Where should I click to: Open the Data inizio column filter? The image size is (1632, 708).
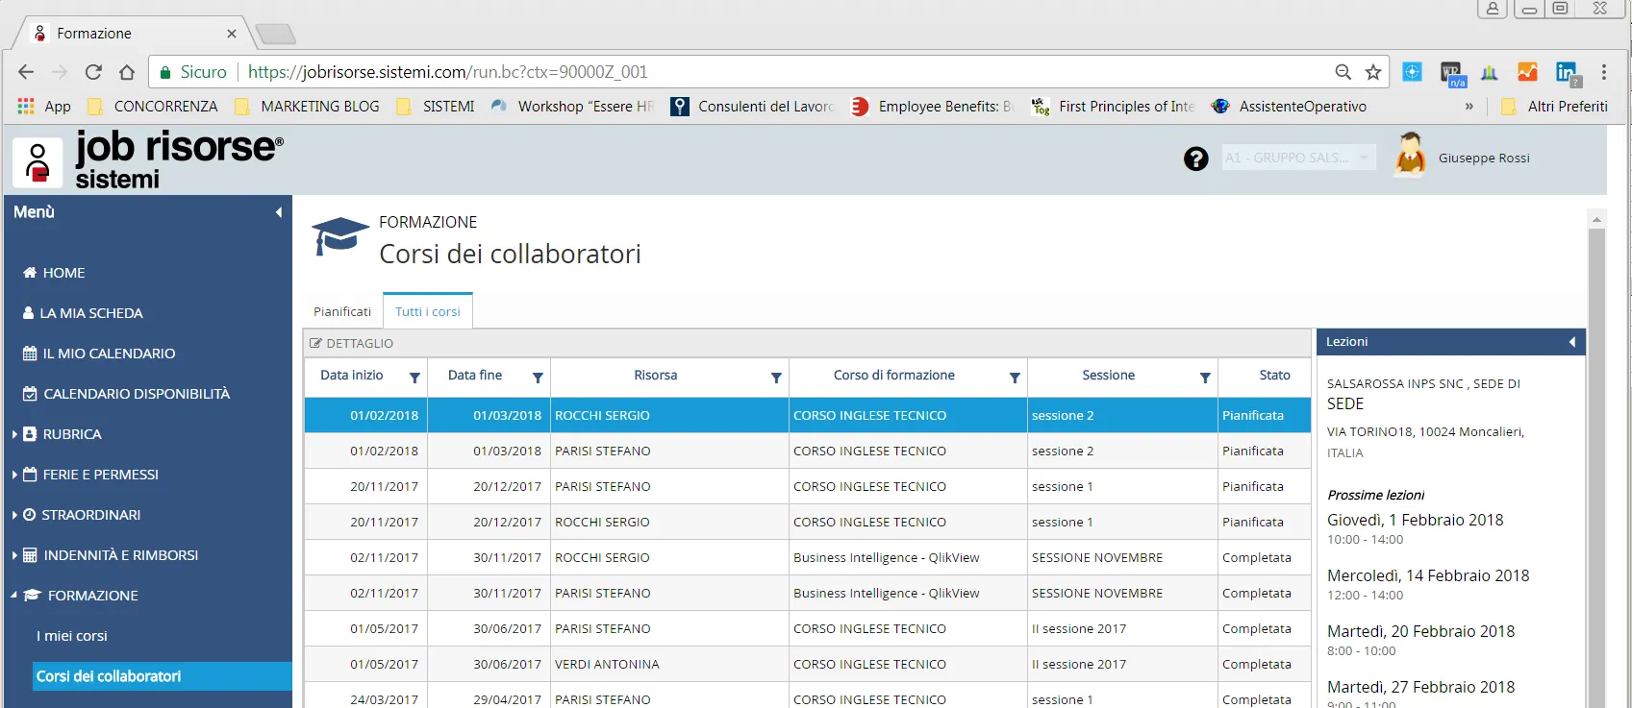point(414,378)
